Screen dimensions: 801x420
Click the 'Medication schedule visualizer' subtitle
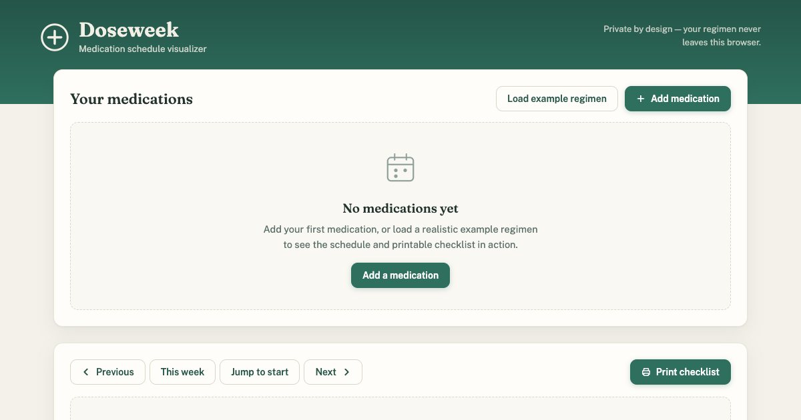[x=143, y=49]
